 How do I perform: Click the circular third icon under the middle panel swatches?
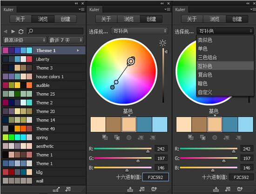click(129, 138)
